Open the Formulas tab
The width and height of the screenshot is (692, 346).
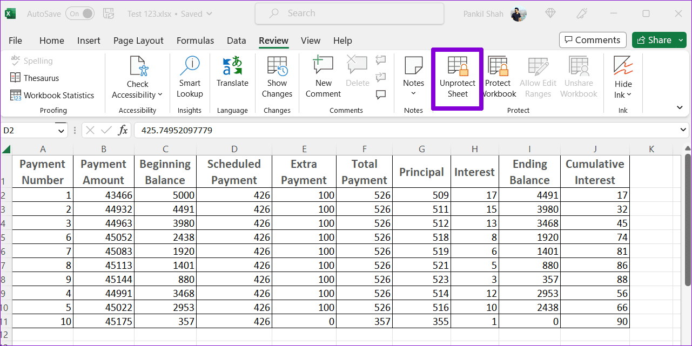pyautogui.click(x=195, y=40)
